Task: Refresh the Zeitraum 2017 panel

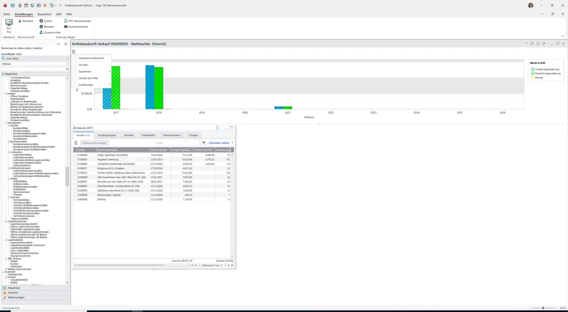Action: (217, 128)
